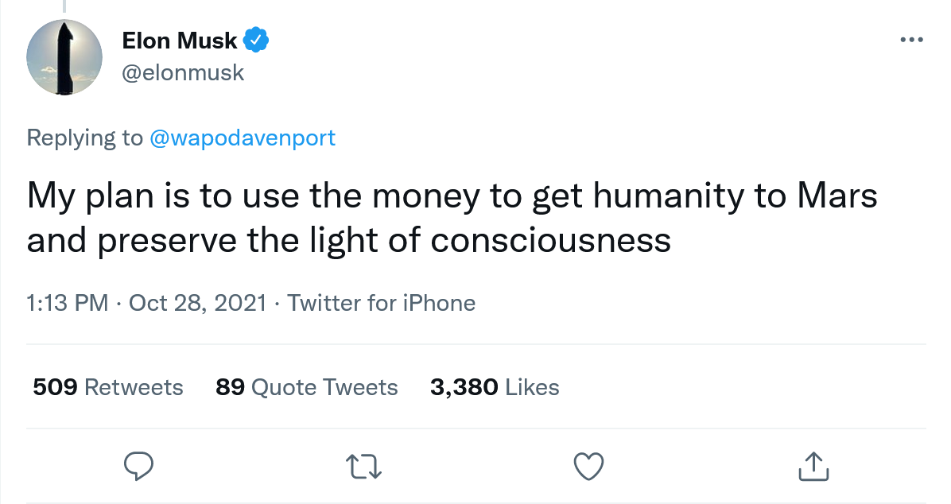Click the reply speech bubble icon
This screenshot has height=504, width=951.
tap(138, 466)
